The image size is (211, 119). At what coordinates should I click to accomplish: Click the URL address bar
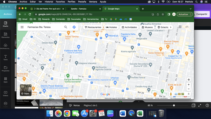(93, 14)
